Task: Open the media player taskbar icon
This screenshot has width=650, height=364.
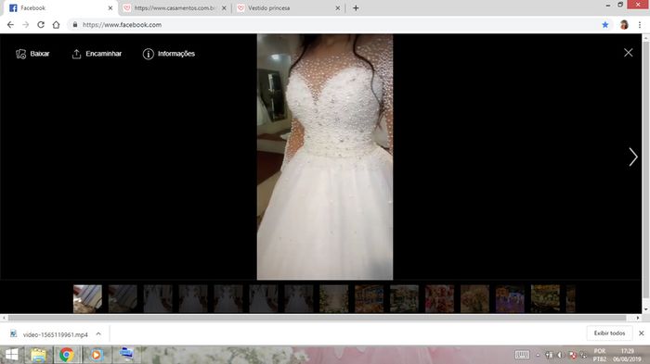Action: [x=96, y=355]
